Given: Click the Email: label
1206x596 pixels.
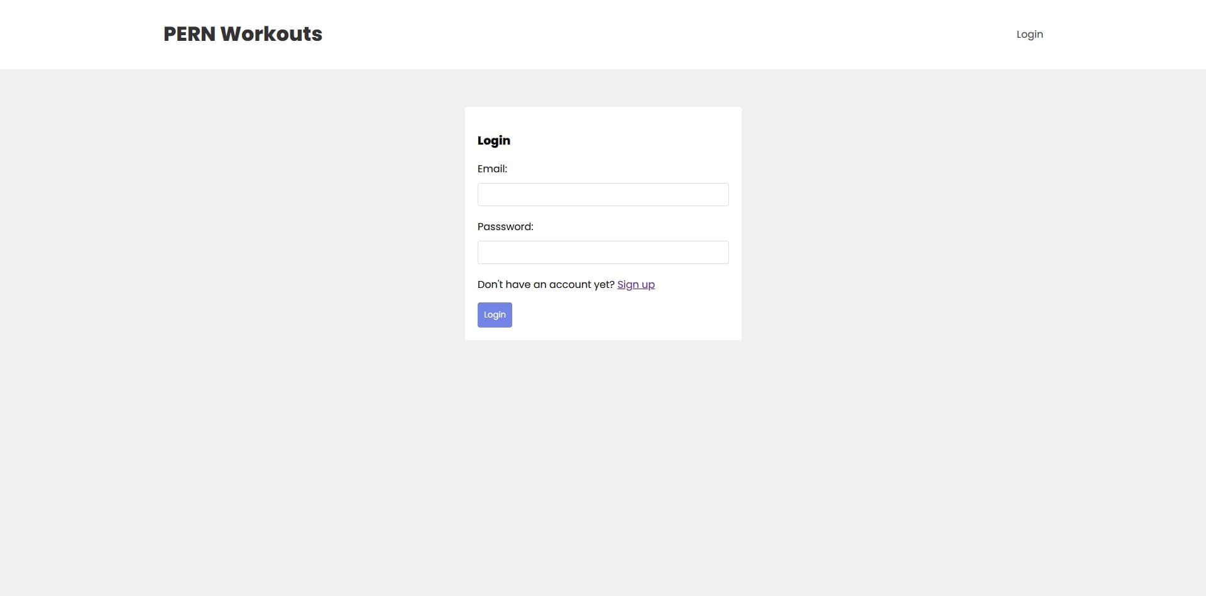Looking at the screenshot, I should 493,168.
